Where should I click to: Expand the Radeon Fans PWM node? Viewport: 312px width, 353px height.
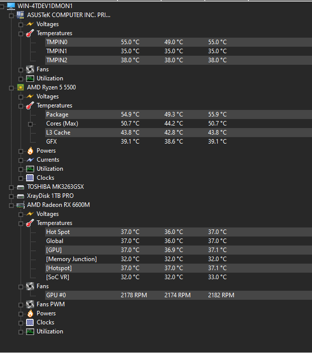coord(21,305)
